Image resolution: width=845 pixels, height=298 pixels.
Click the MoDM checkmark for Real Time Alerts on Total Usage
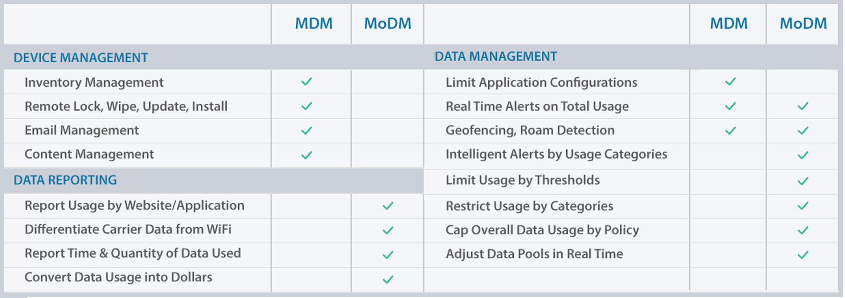[803, 106]
